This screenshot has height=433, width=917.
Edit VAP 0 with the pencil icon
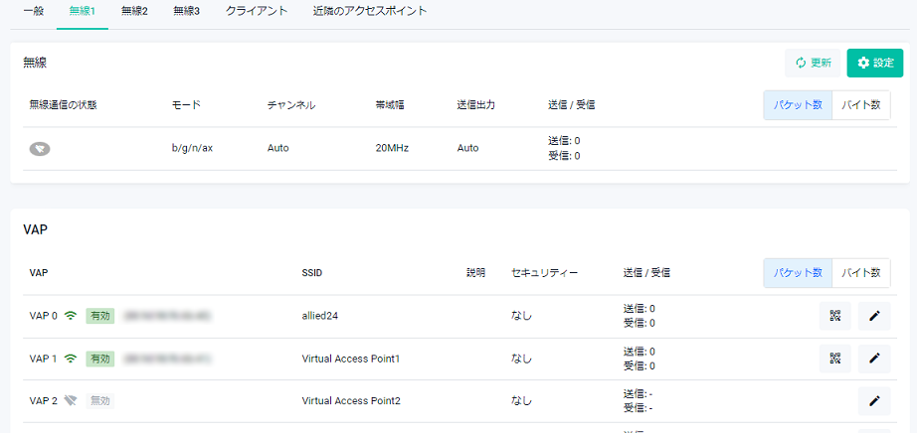[874, 316]
